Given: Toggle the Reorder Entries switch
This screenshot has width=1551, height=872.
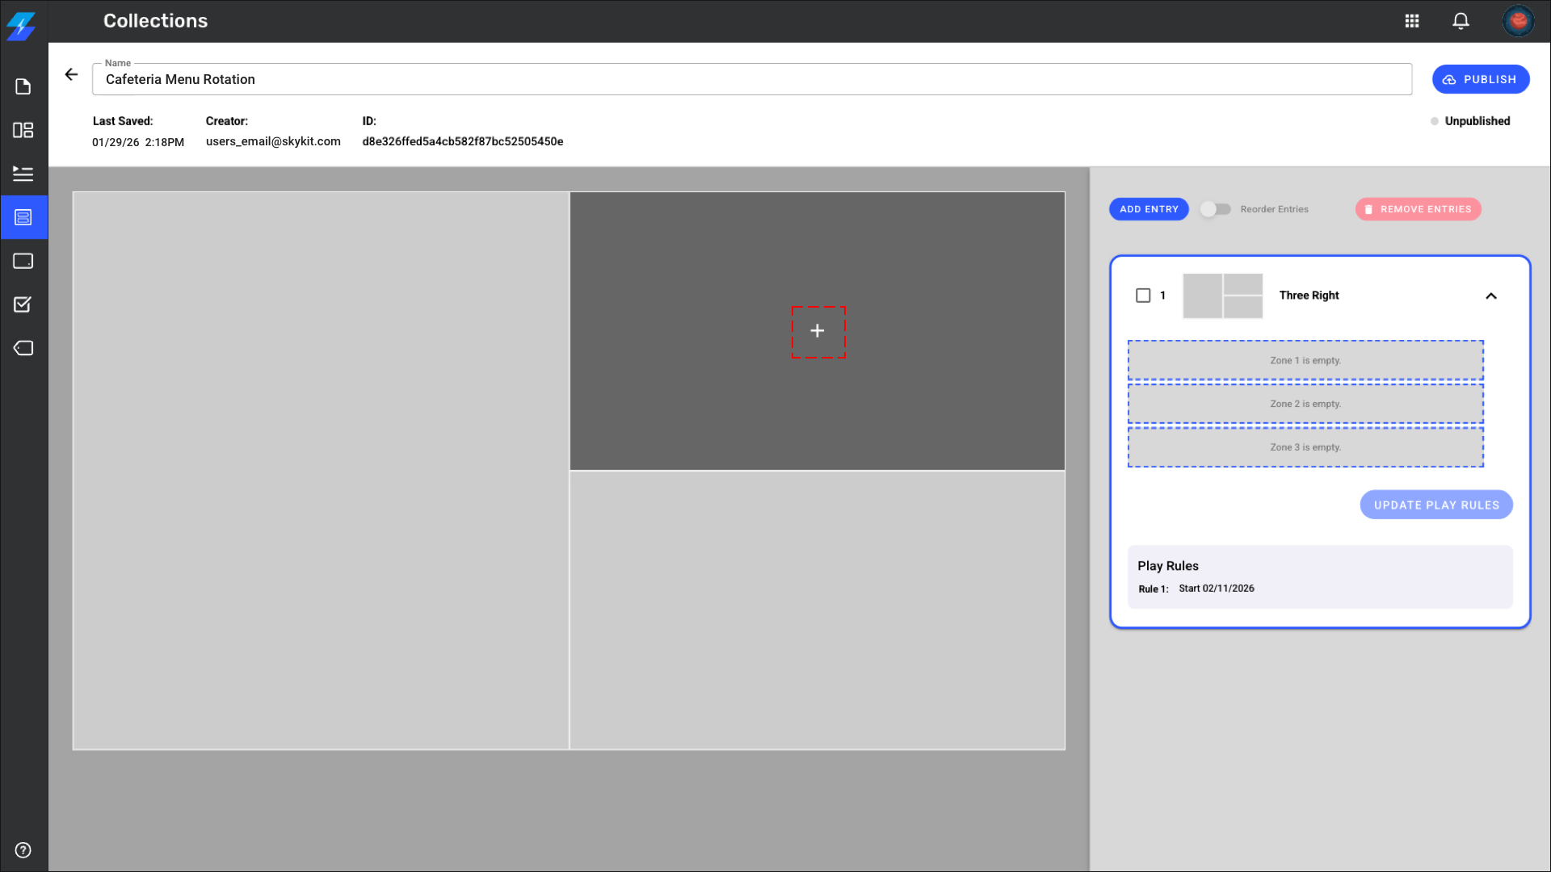Looking at the screenshot, I should click(1215, 209).
